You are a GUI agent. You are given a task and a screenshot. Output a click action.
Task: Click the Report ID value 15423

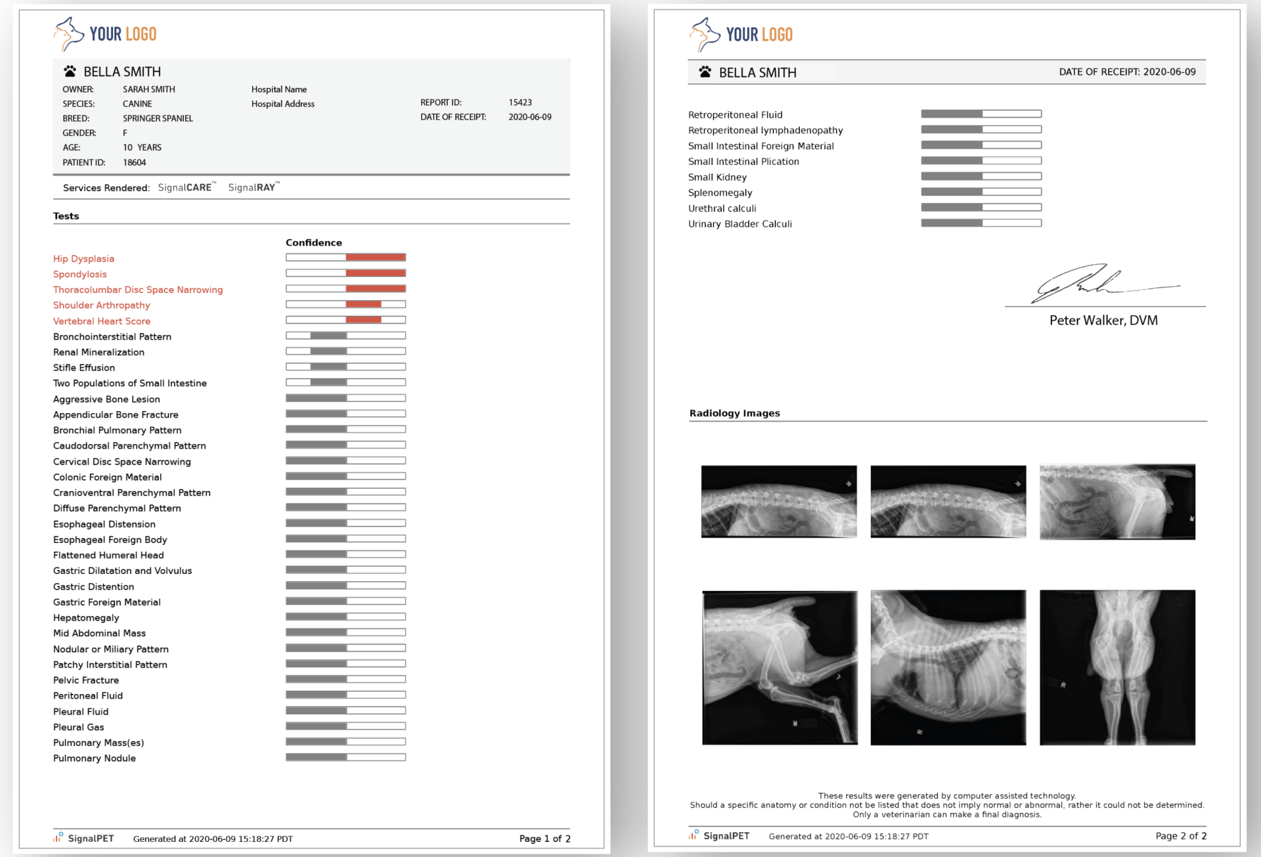coord(520,102)
